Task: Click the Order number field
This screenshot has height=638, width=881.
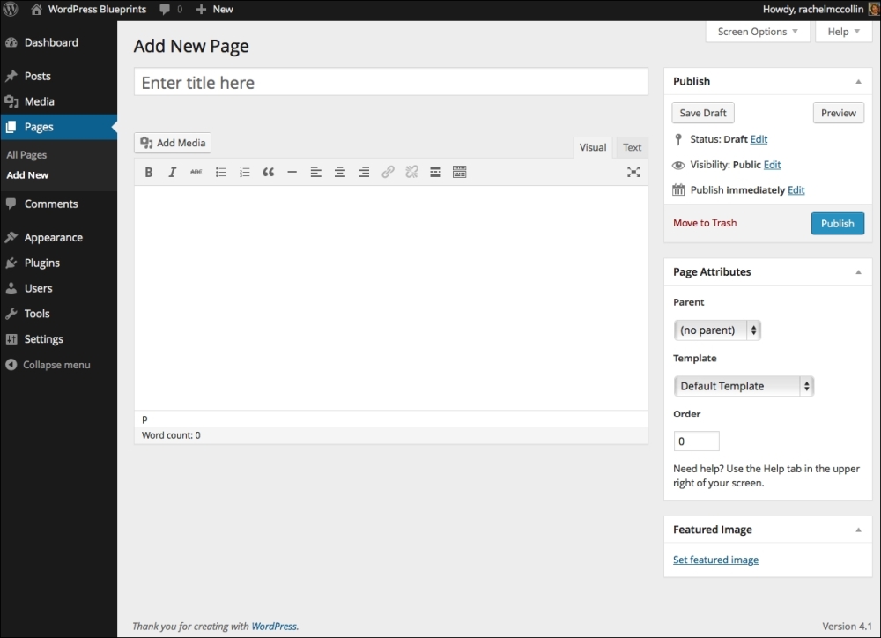Action: pos(696,441)
